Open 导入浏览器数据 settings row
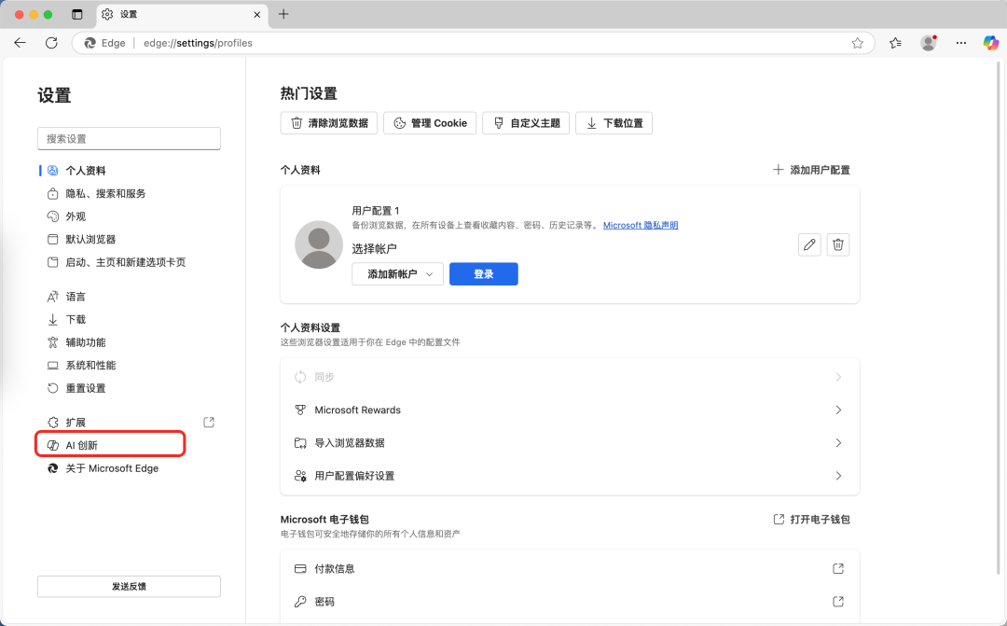1007x626 pixels. [x=569, y=443]
